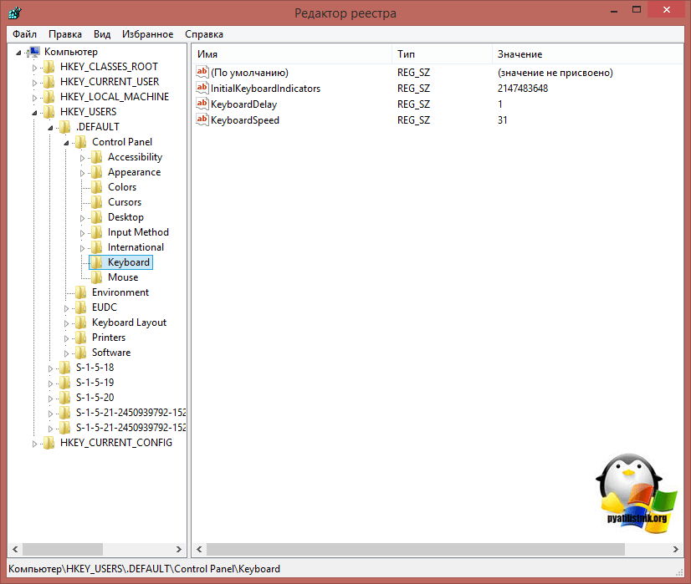Click the registry editor icon in title bar
Image resolution: width=691 pixels, height=584 pixels.
tap(15, 13)
